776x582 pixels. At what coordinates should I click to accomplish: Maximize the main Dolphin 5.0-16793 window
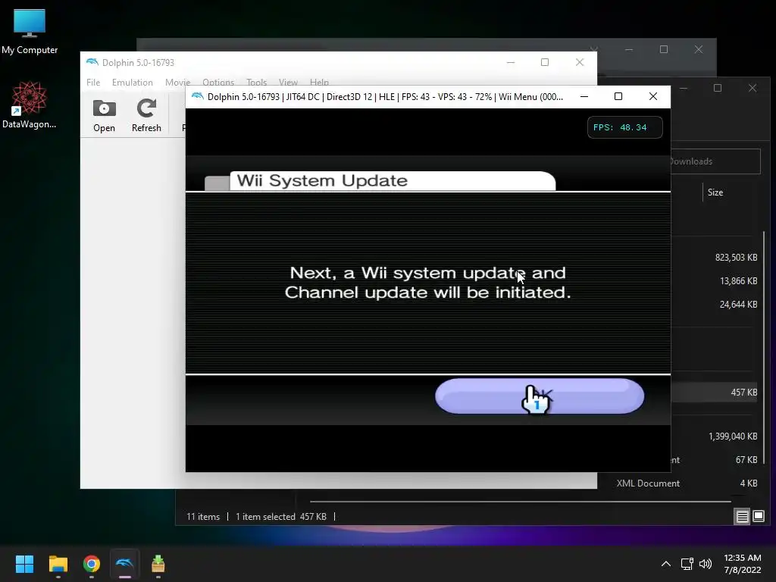pos(545,62)
